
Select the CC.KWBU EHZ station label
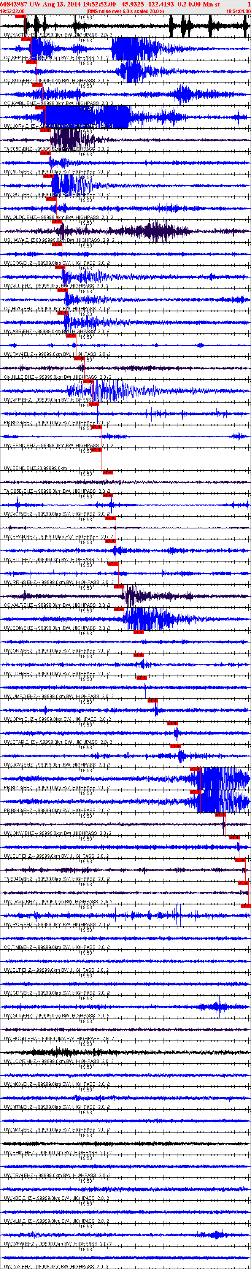(59, 103)
